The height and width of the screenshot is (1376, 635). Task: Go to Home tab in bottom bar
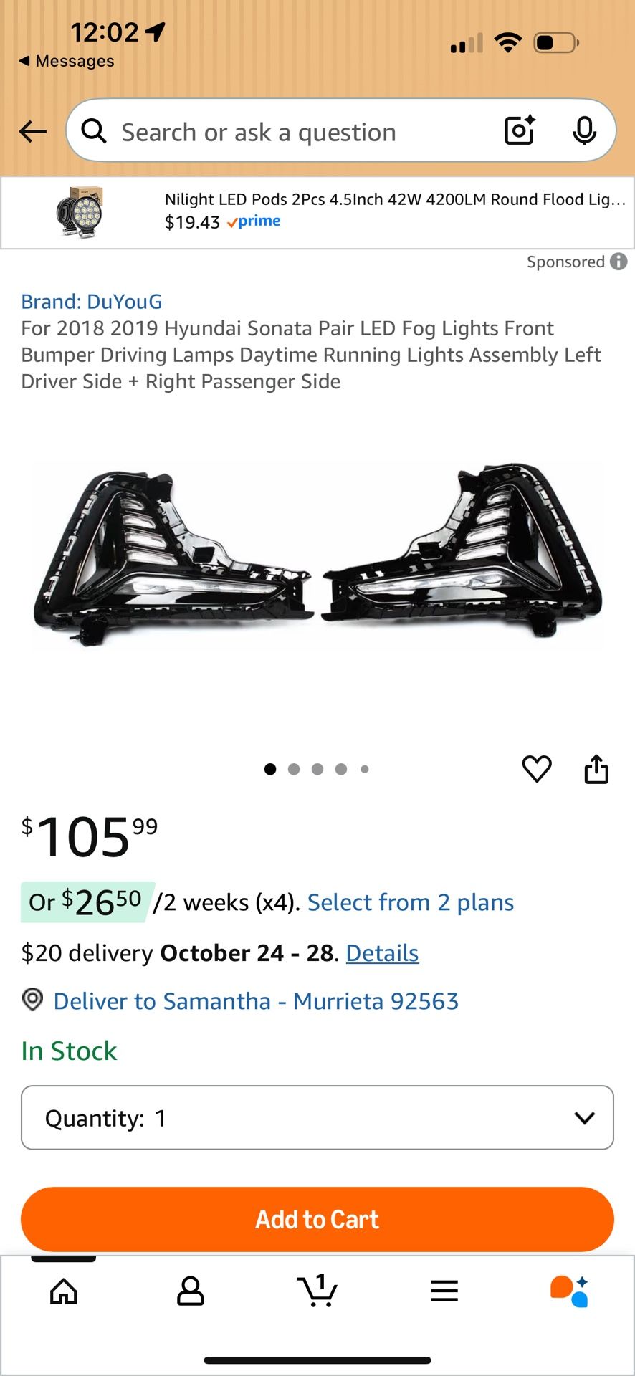point(64,1291)
